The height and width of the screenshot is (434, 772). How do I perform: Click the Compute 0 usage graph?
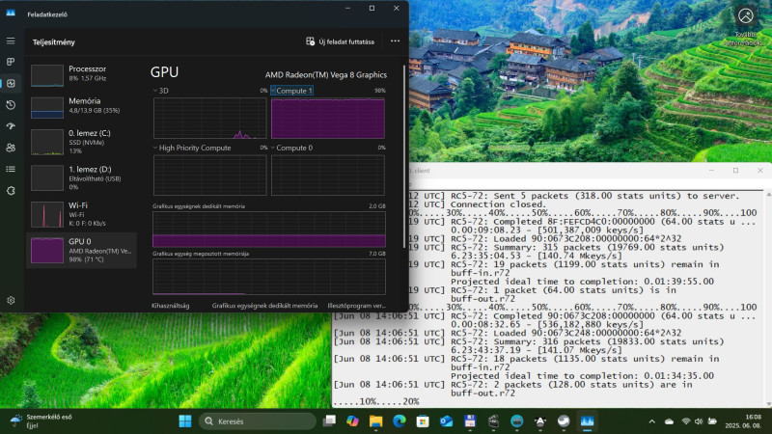328,176
